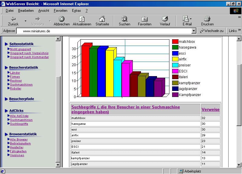Image resolution: width=242 pixels, height=174 pixels.
Task: Open the address bar dropdown arrow
Action: 194,31
